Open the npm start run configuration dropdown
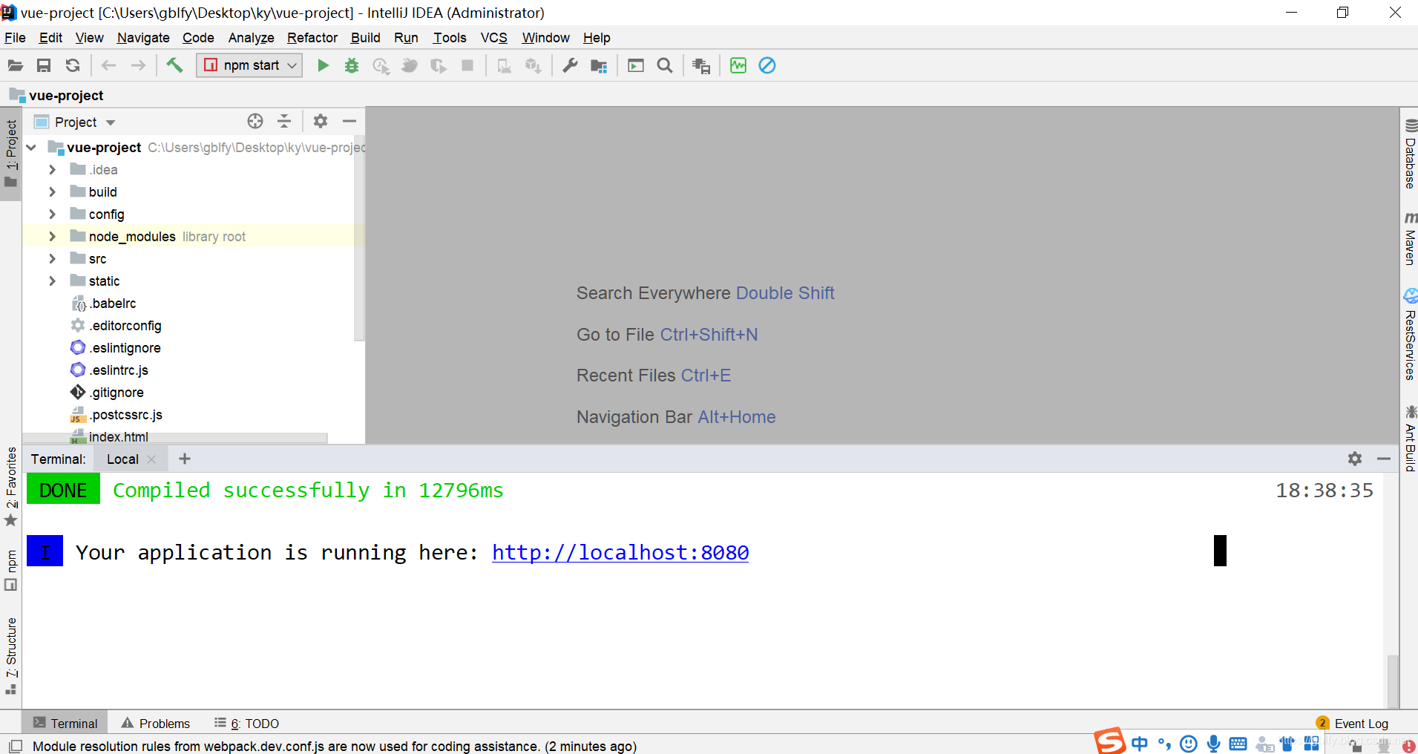Image resolution: width=1418 pixels, height=754 pixels. [x=249, y=65]
